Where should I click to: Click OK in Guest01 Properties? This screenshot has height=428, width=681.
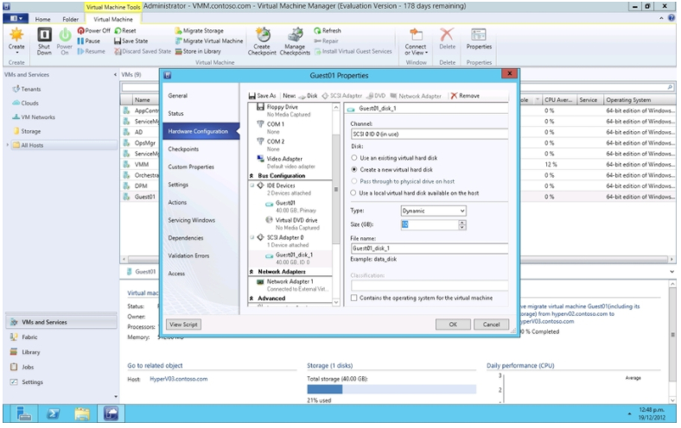coord(453,324)
